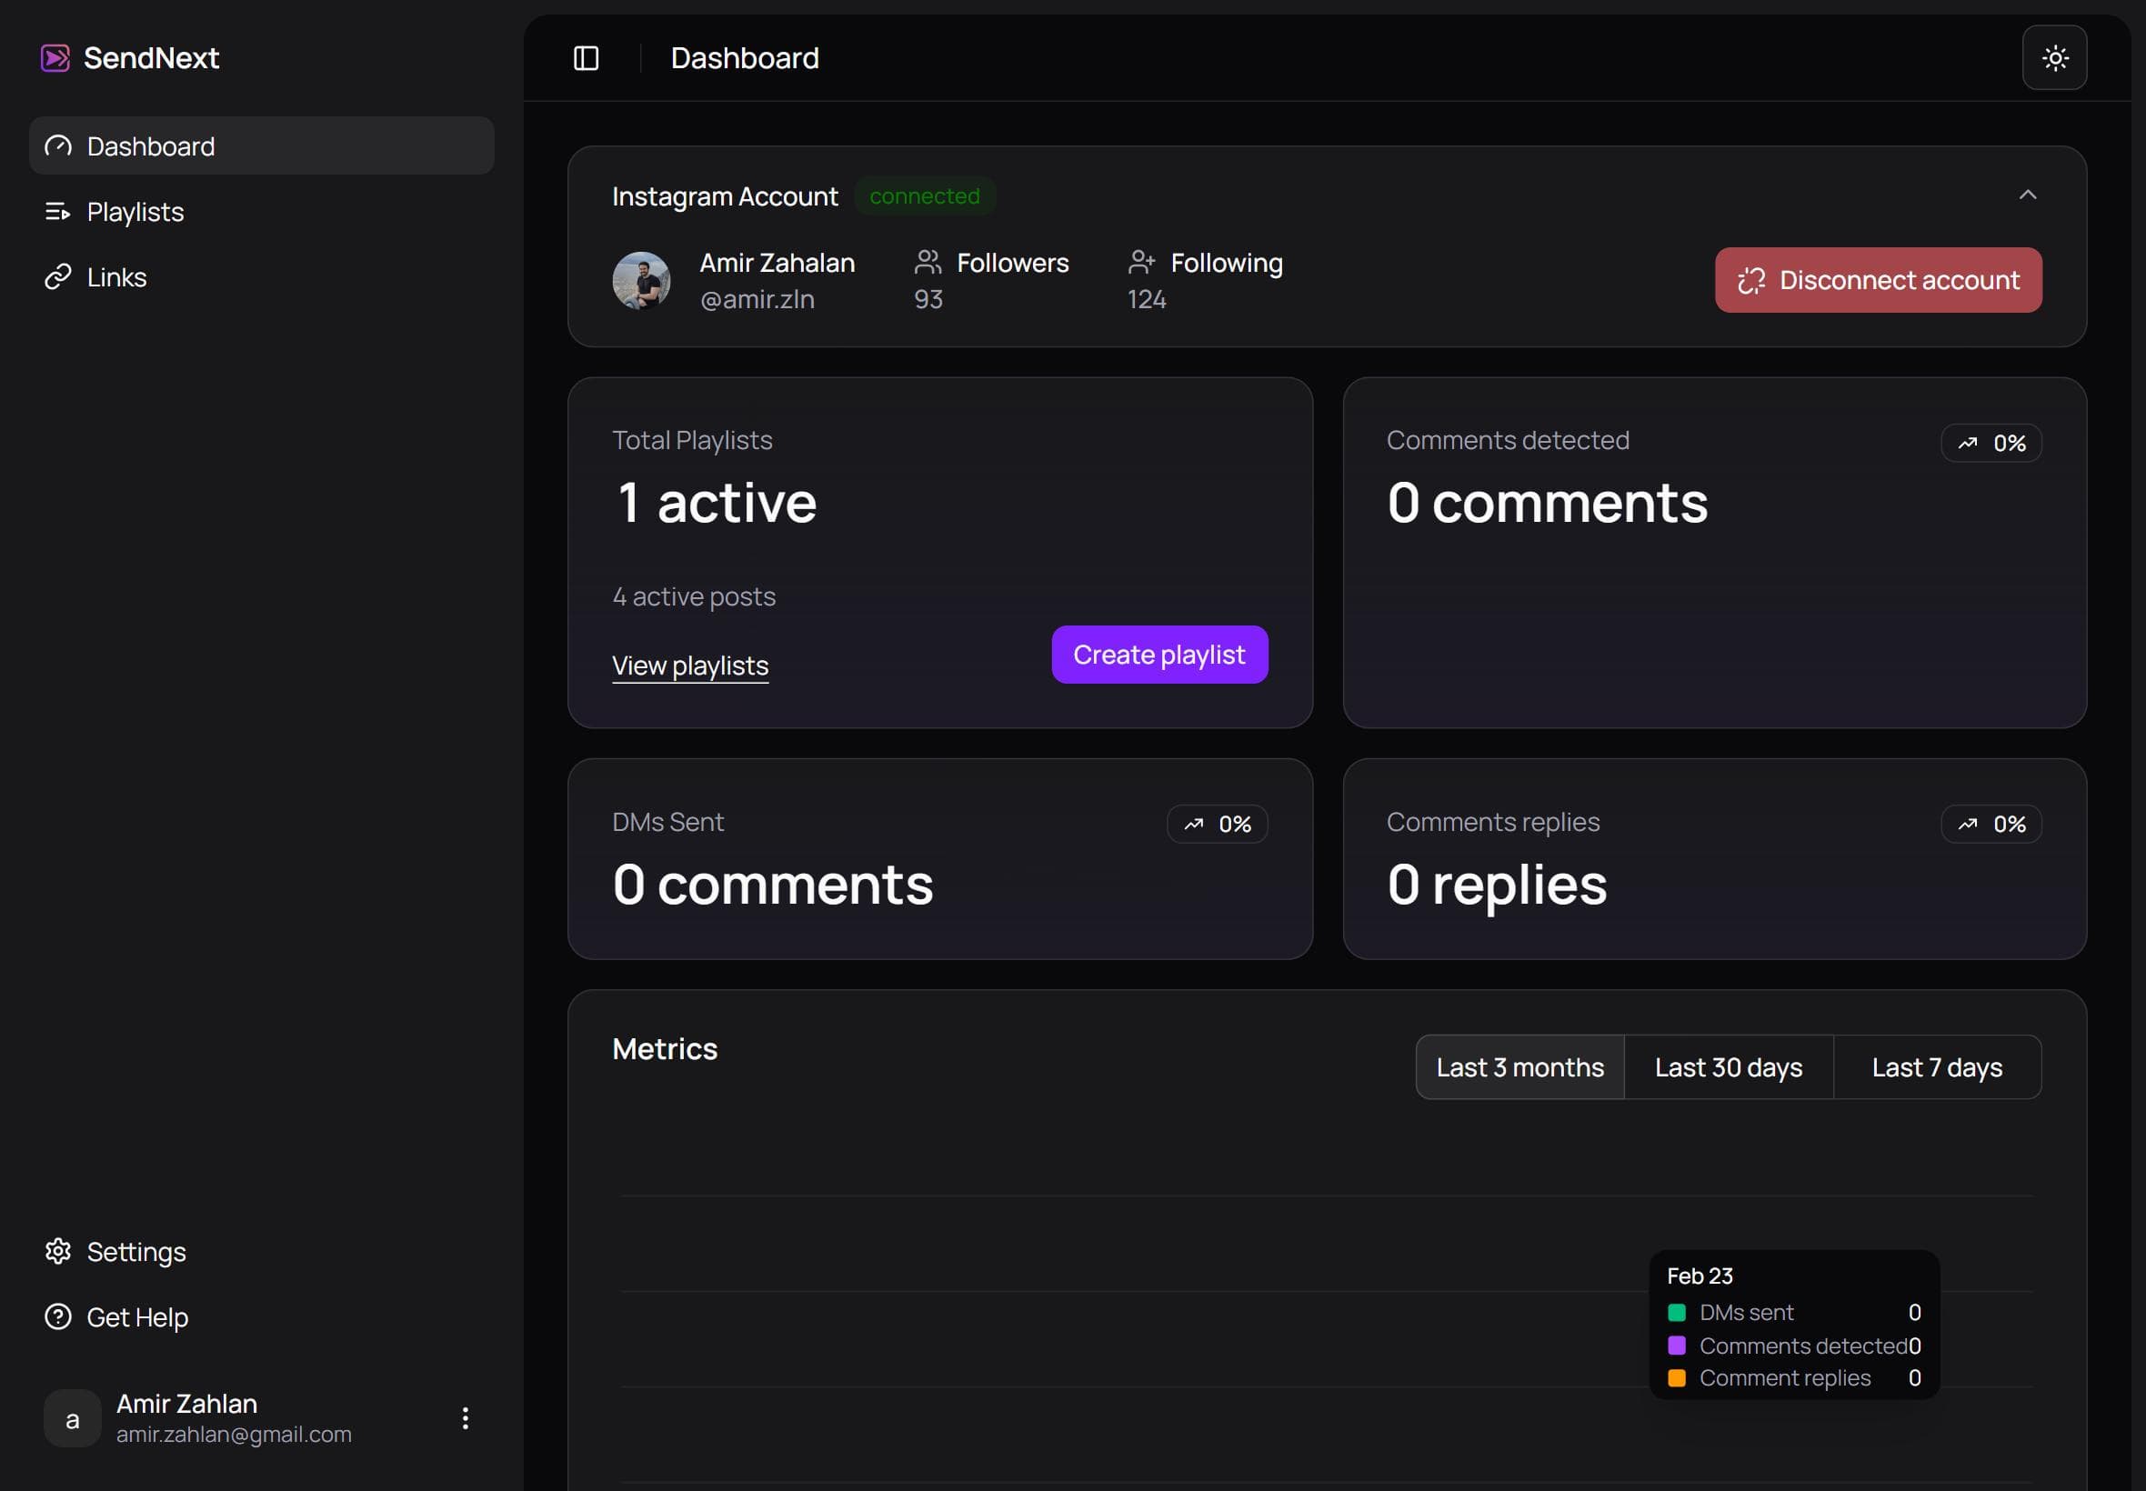This screenshot has height=1491, width=2146.
Task: Toggle the sidebar with the panel icon
Action: coord(586,58)
